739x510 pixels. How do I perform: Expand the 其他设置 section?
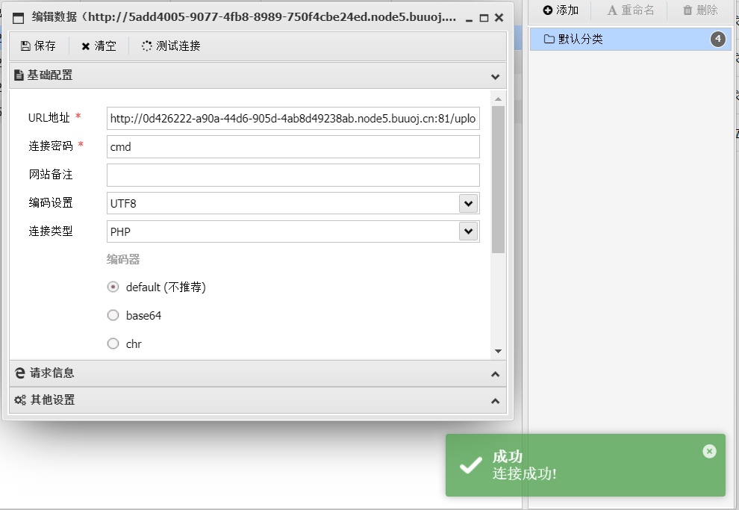[x=495, y=401]
